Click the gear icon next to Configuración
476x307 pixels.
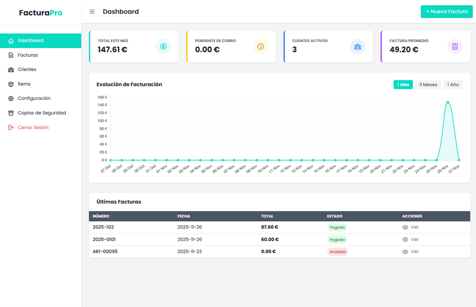click(x=11, y=98)
